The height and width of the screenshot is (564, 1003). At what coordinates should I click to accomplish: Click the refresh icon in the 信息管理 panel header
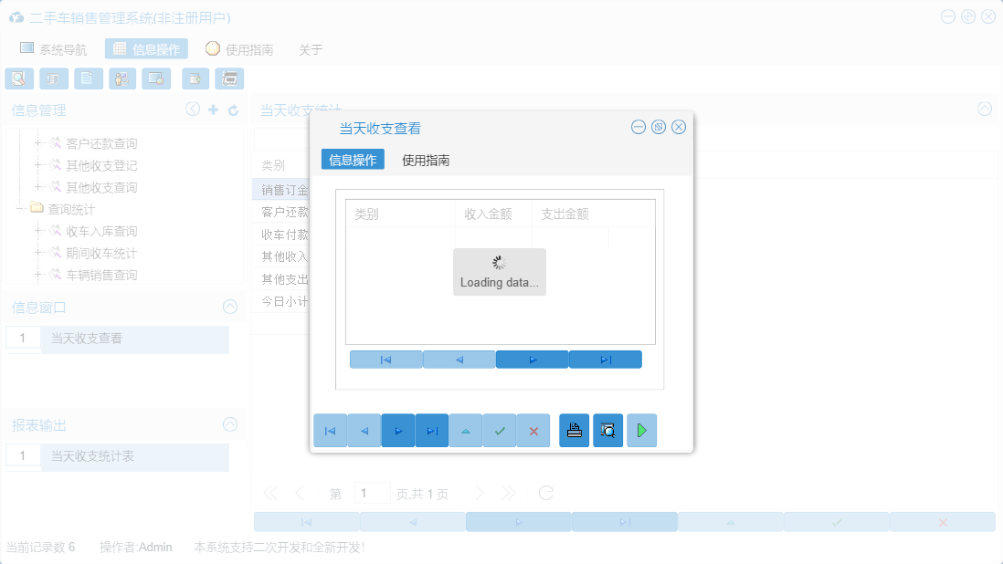click(x=231, y=109)
